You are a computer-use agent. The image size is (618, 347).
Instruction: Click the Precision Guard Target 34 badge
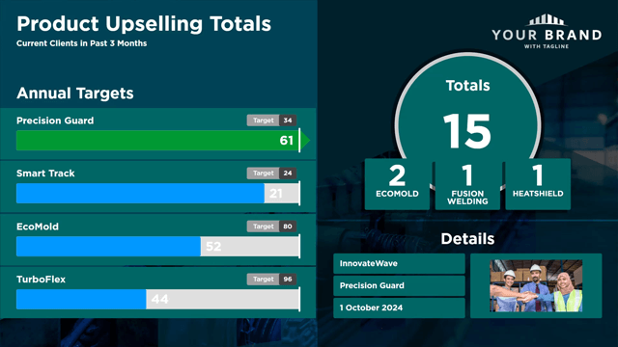coord(271,120)
